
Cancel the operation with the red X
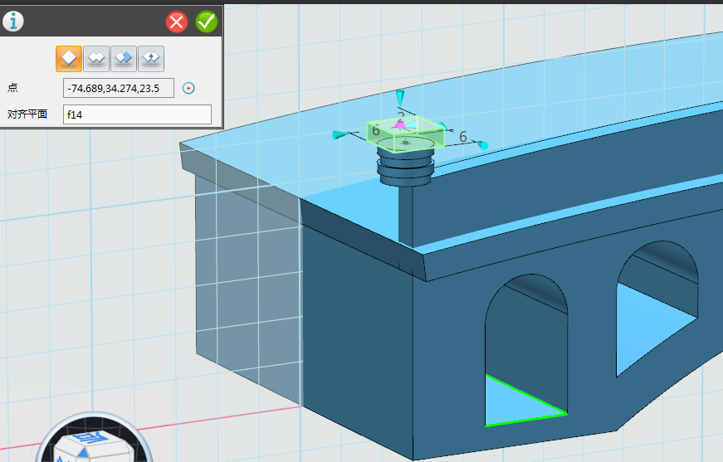[177, 22]
